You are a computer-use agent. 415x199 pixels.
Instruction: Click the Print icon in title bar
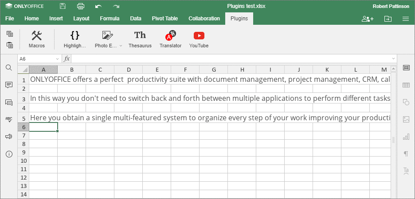click(80, 6)
